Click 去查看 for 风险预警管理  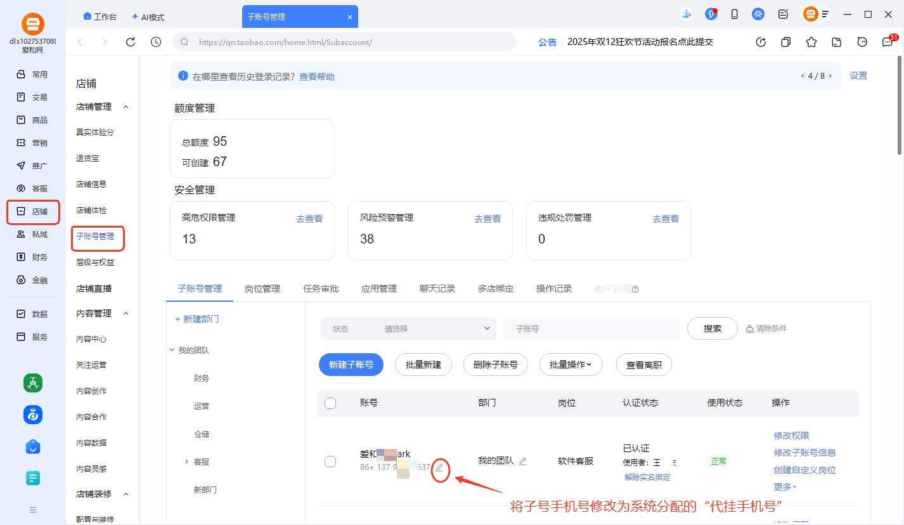[488, 219]
